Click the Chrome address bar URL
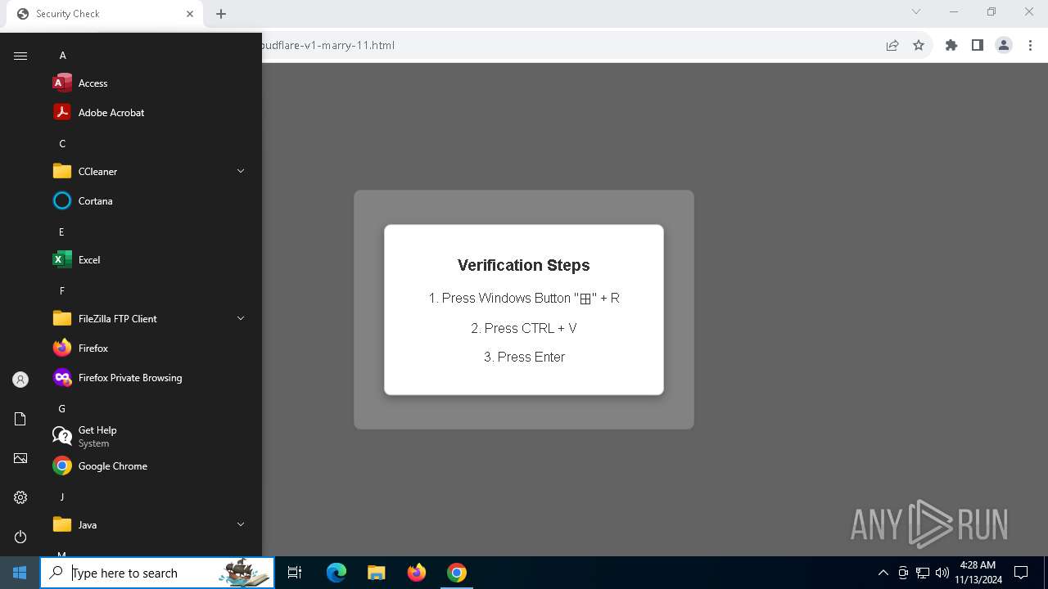The height and width of the screenshot is (589, 1048). (327, 45)
